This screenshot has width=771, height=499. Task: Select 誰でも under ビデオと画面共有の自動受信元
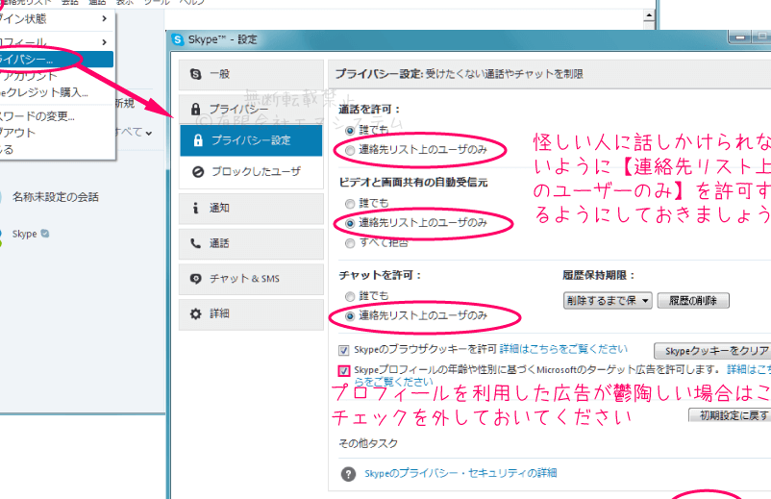tap(350, 204)
